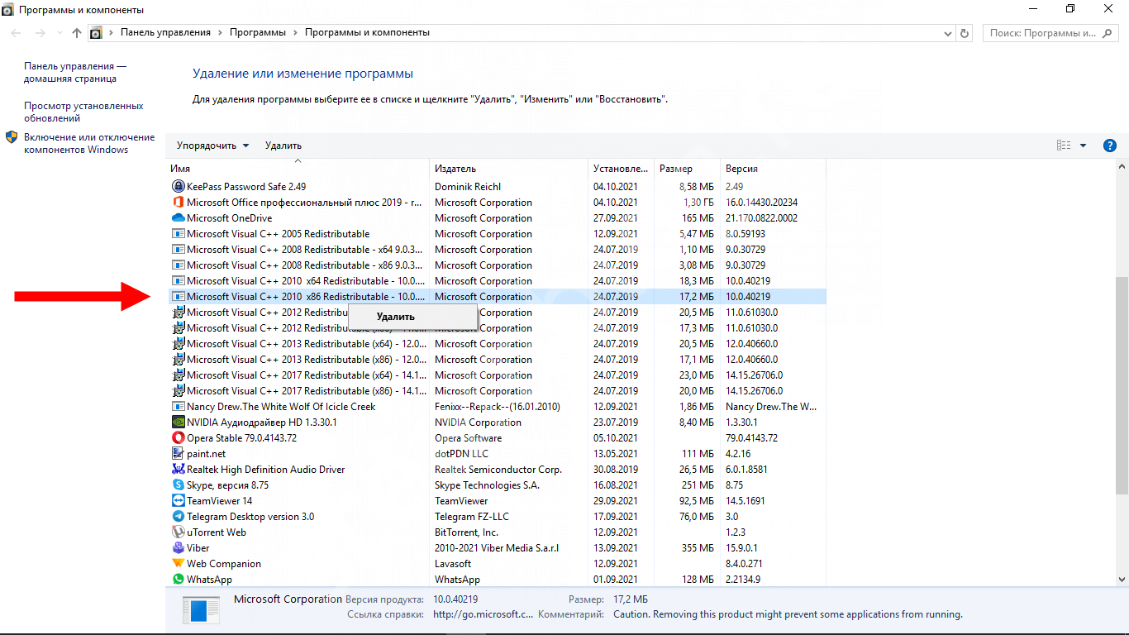Go up one level with the up arrow
This screenshot has height=635, width=1129.
coord(77,33)
